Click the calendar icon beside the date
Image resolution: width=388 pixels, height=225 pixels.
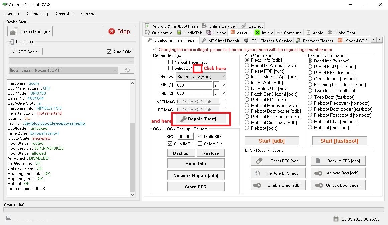click(336, 219)
